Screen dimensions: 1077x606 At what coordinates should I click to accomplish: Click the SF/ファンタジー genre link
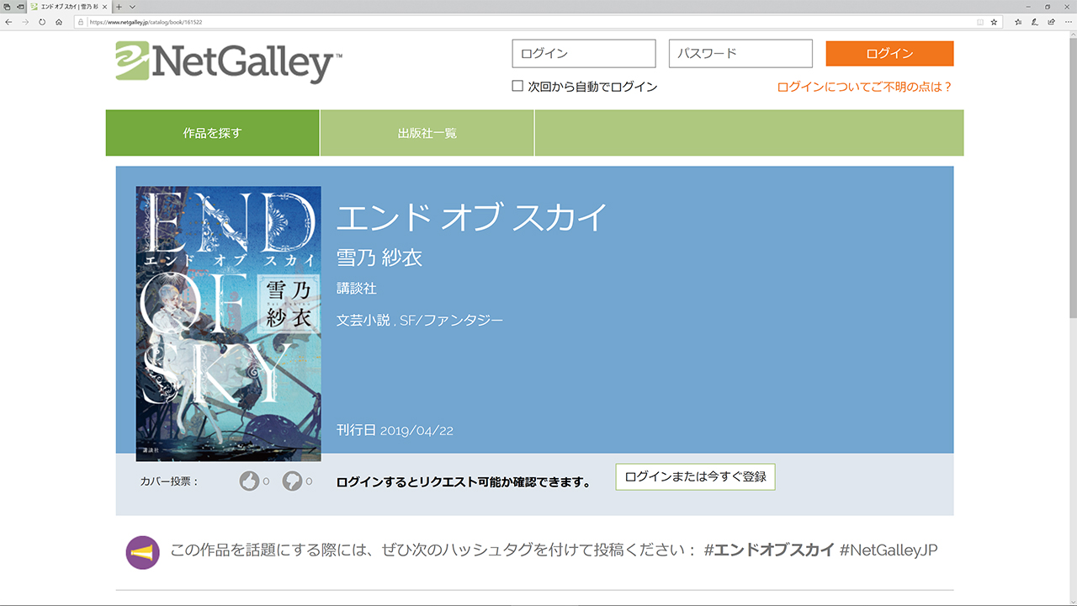pyautogui.click(x=451, y=320)
